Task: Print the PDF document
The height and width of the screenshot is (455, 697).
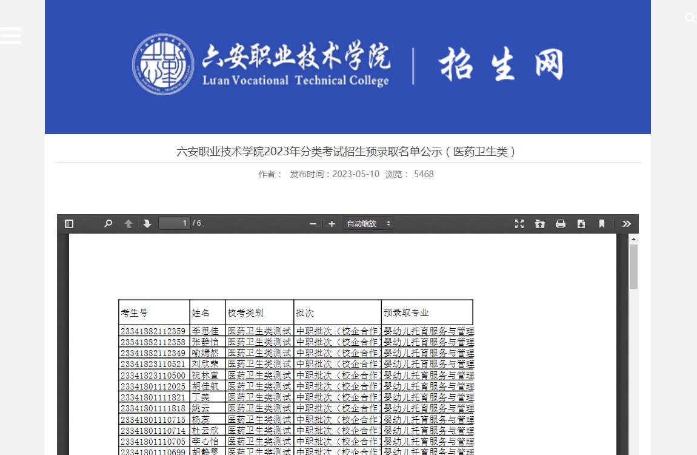Action: pyautogui.click(x=561, y=224)
